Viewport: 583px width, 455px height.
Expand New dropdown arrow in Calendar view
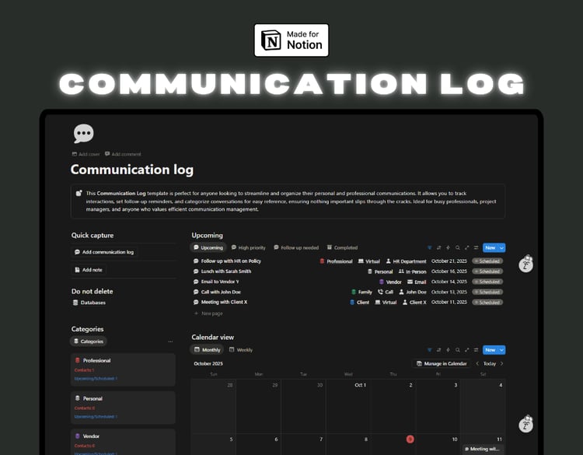[501, 350]
